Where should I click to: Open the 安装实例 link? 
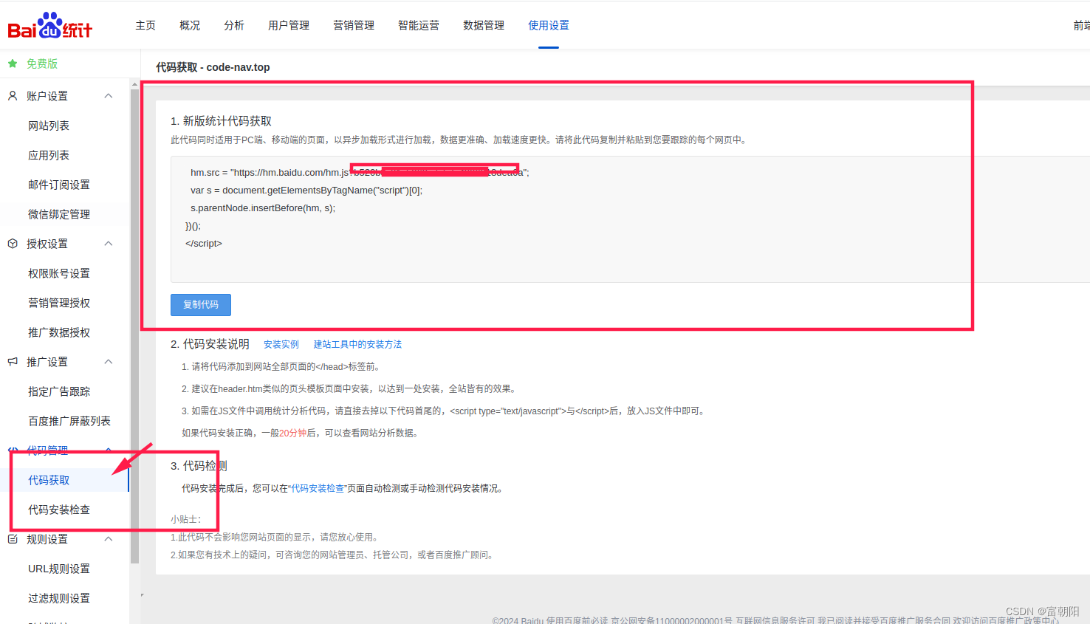[281, 345]
